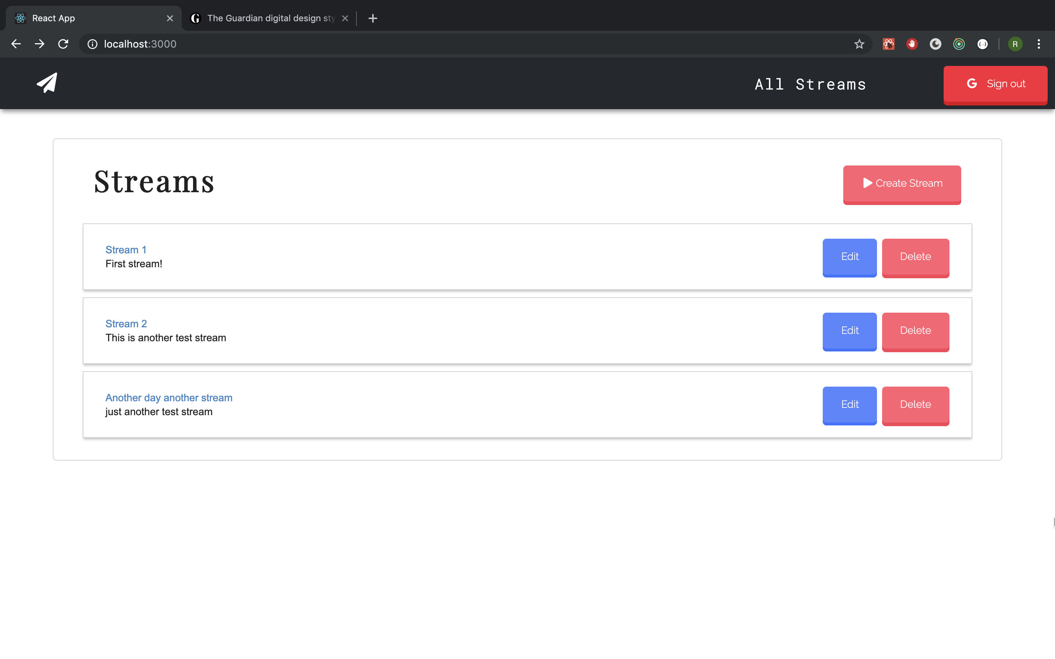1055x659 pixels.
Task: Open the React DevTools extension icon
Action: pyautogui.click(x=888, y=44)
